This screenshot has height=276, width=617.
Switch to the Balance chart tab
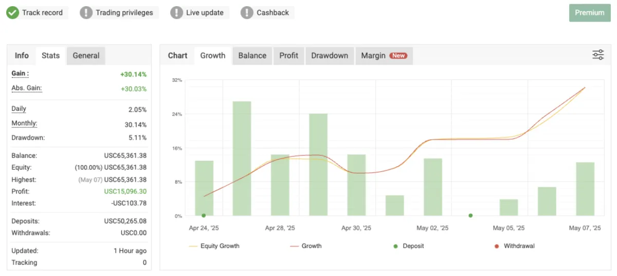252,55
